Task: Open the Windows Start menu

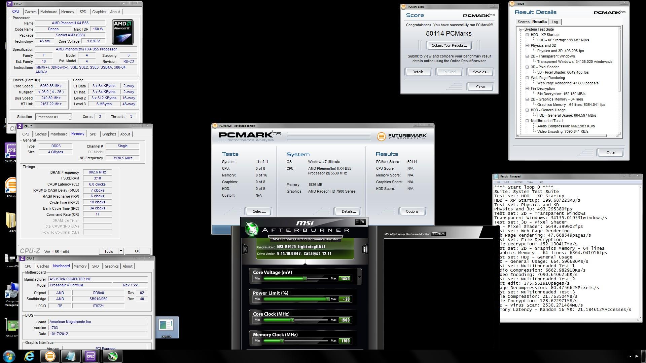Action: tap(9, 356)
